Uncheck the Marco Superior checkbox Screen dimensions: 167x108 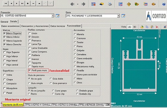4,33
